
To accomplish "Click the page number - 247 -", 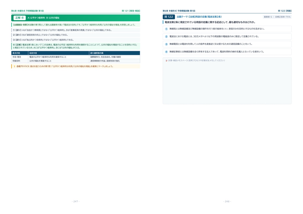I will [75, 202].
